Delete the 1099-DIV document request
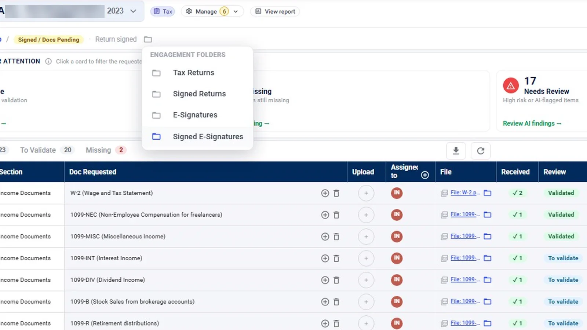The width and height of the screenshot is (587, 330). click(x=336, y=280)
